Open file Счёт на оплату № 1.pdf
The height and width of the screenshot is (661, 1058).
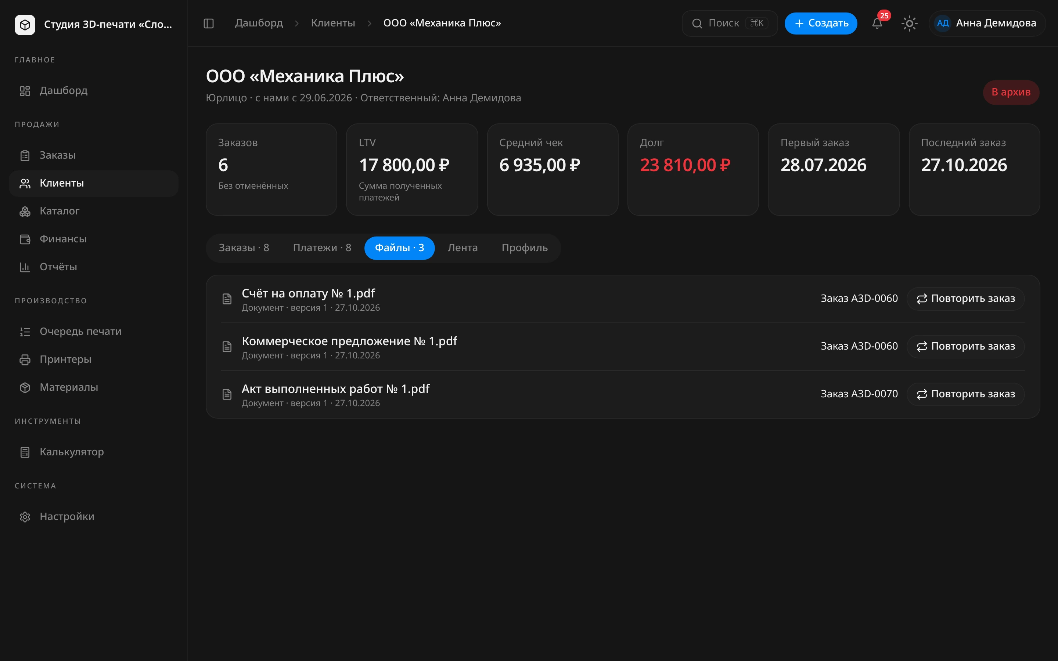click(308, 293)
